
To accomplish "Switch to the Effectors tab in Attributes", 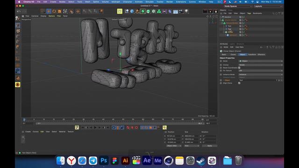I will pyautogui.click(x=261, y=55).
